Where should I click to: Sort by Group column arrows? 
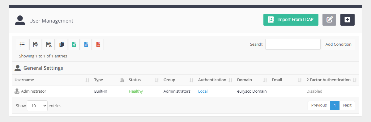point(191,80)
